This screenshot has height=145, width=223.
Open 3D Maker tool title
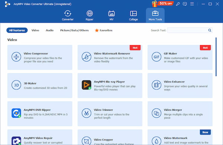pyautogui.click(x=30, y=83)
